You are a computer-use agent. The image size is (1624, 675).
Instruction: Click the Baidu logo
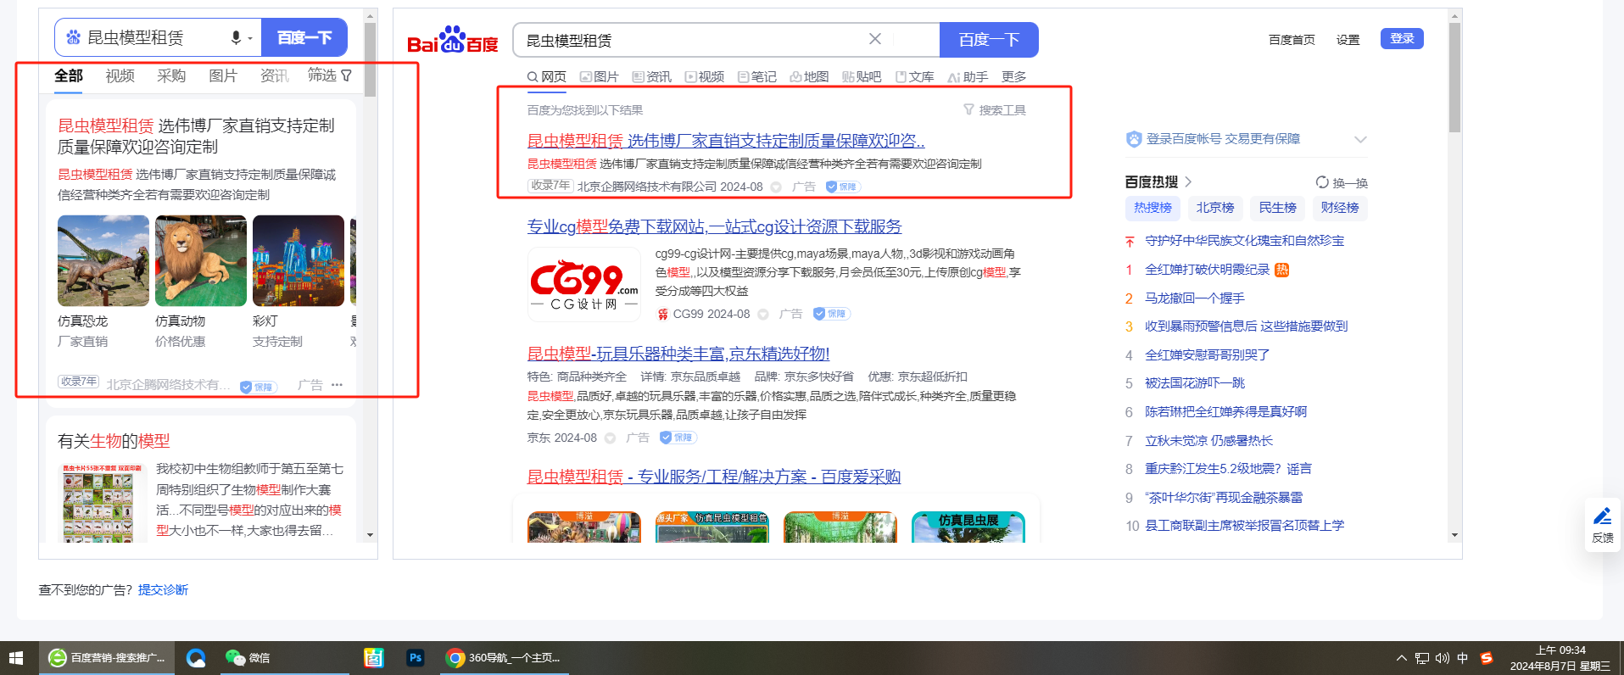coord(453,40)
